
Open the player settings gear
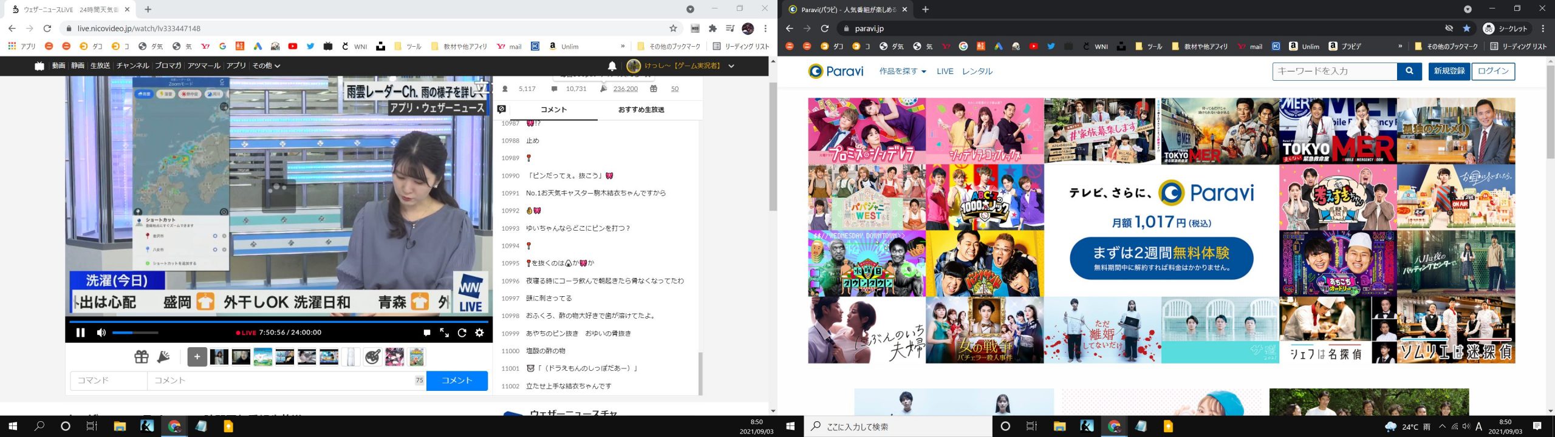point(479,333)
